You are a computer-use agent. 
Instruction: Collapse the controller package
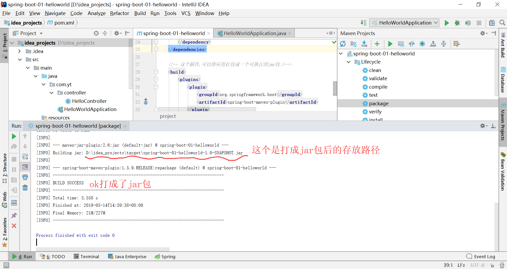pos(51,93)
